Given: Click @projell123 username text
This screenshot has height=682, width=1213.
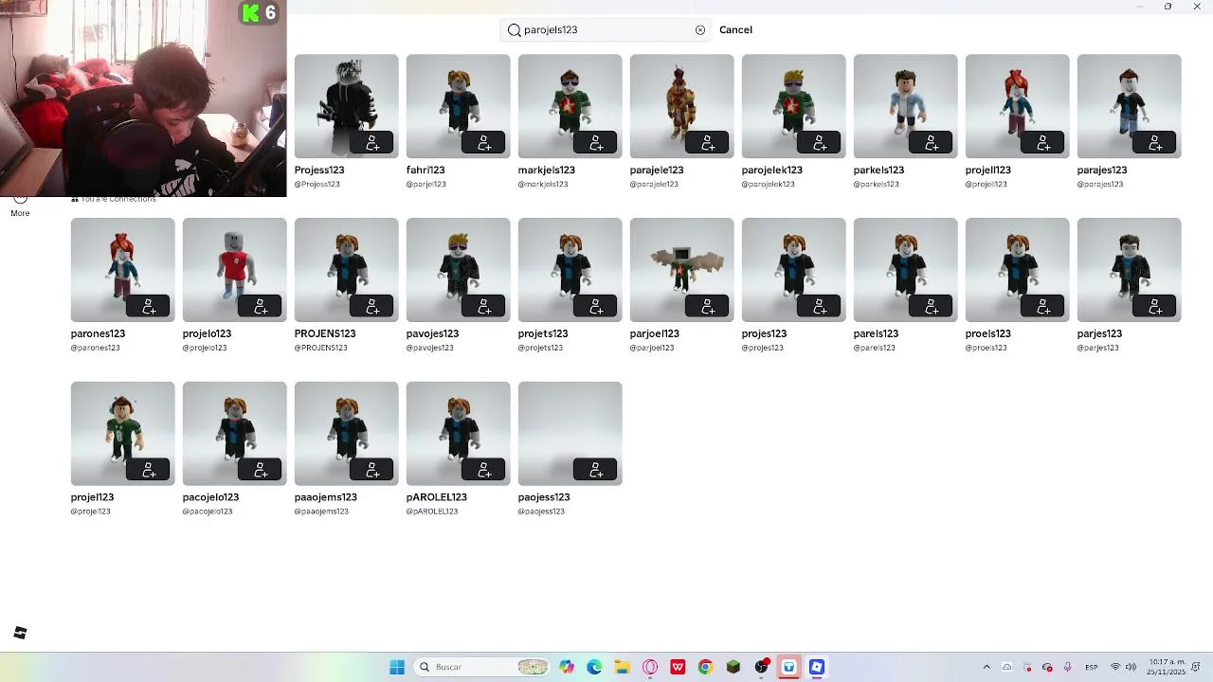Looking at the screenshot, I should (987, 185).
